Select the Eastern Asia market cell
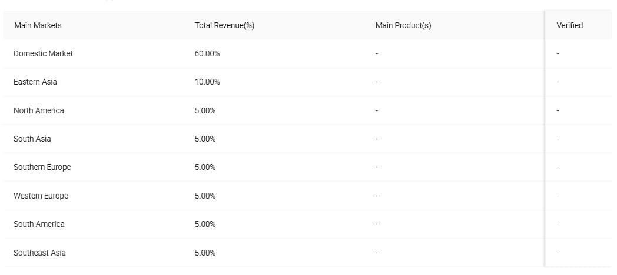 [35, 82]
